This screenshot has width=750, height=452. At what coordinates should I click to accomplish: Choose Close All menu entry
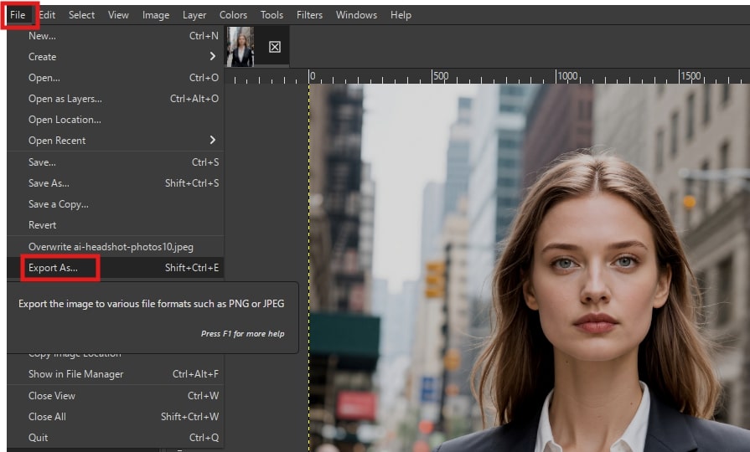(x=116, y=417)
